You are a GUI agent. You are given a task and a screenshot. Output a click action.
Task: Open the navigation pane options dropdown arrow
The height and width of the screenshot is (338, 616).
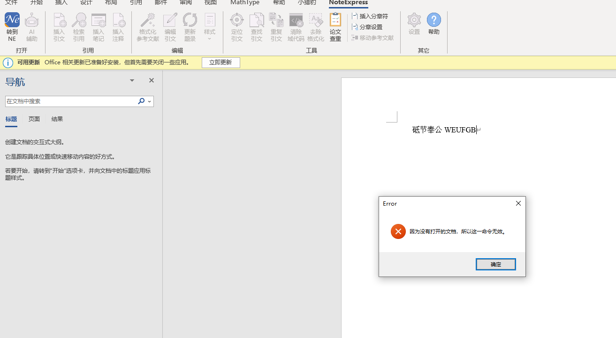tap(132, 81)
